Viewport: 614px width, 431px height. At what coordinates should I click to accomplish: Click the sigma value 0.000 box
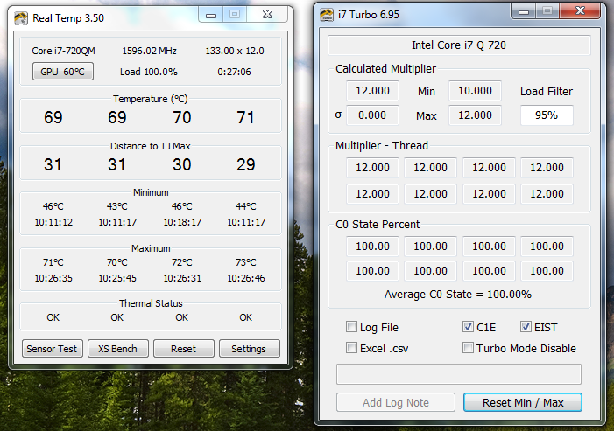click(372, 115)
